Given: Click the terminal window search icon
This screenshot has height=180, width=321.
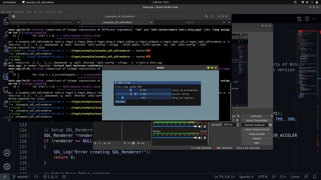Looking at the screenshot, I should click(x=206, y=16).
